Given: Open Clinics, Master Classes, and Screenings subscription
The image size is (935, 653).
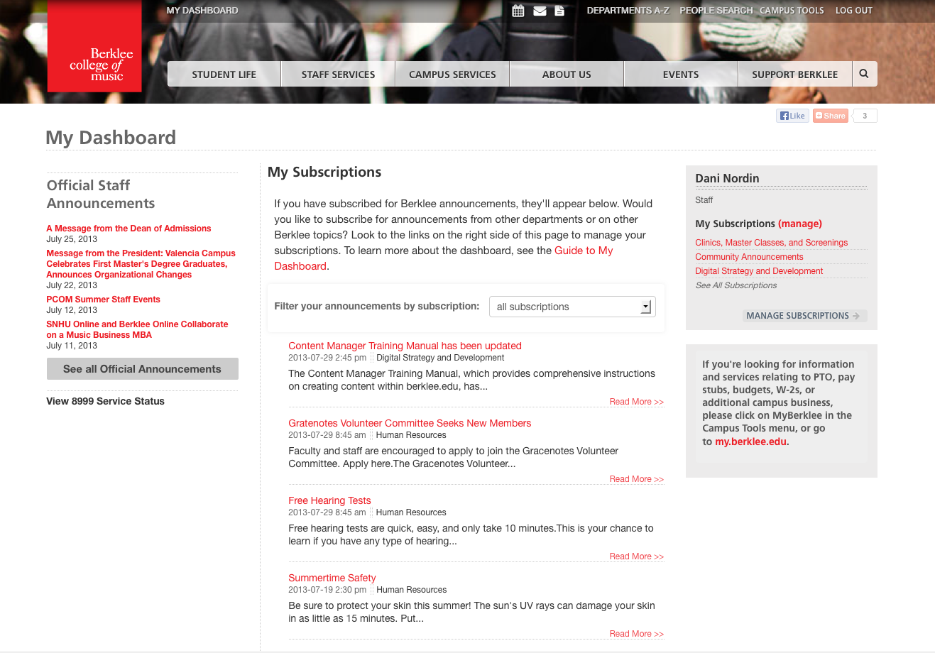Looking at the screenshot, I should [772, 243].
